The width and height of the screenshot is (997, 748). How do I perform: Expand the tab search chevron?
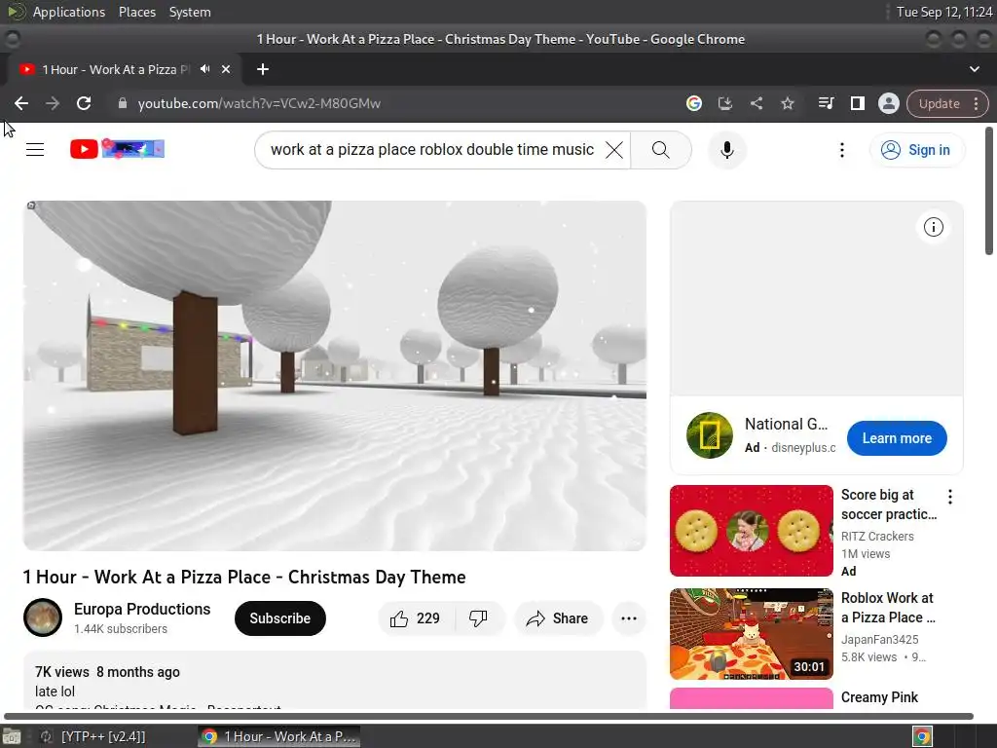click(974, 69)
